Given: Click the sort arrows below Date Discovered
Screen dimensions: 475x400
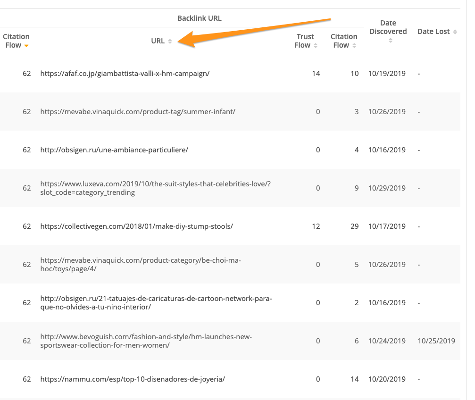Looking at the screenshot, I should 391,41.
